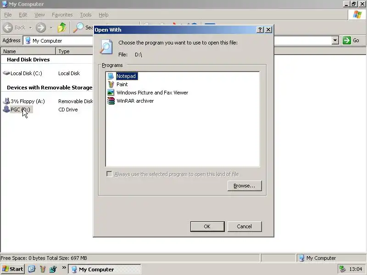Click third Quick Launch icon
The height and width of the screenshot is (275, 367).
tap(53, 269)
